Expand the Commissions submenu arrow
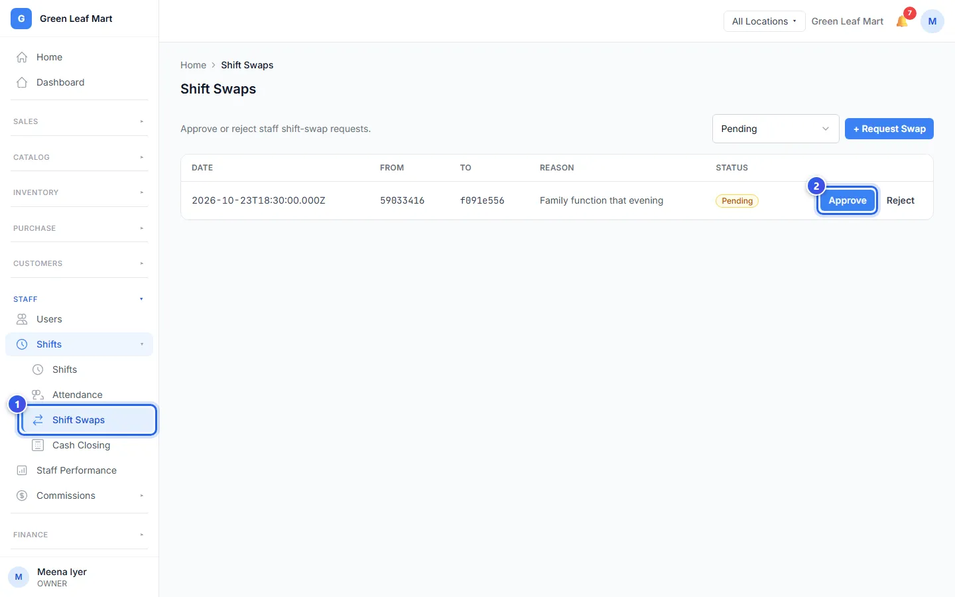 tap(142, 496)
